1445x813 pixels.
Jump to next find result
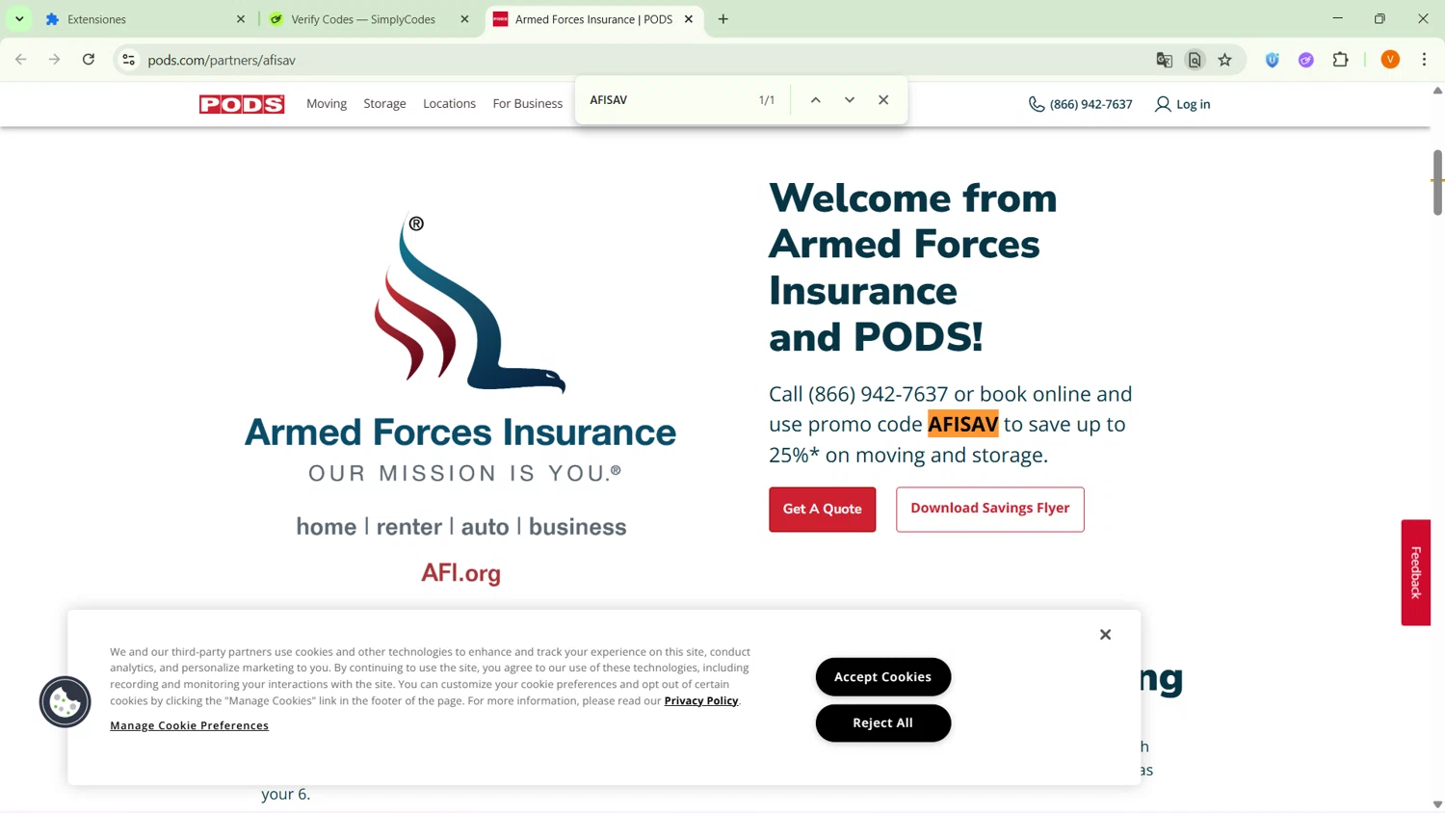pos(850,100)
